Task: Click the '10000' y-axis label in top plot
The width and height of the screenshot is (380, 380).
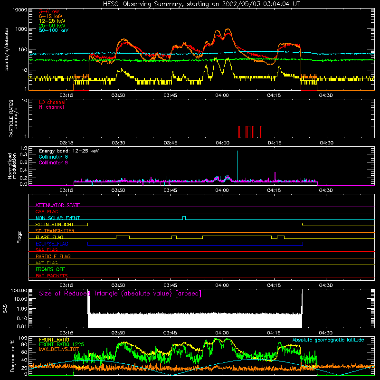Action: 20,9
